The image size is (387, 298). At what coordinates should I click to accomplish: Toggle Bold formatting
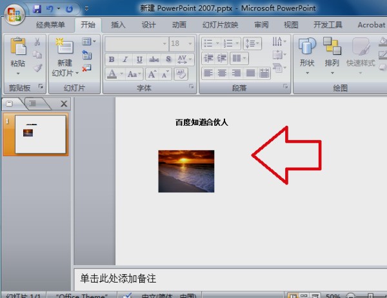coord(112,59)
